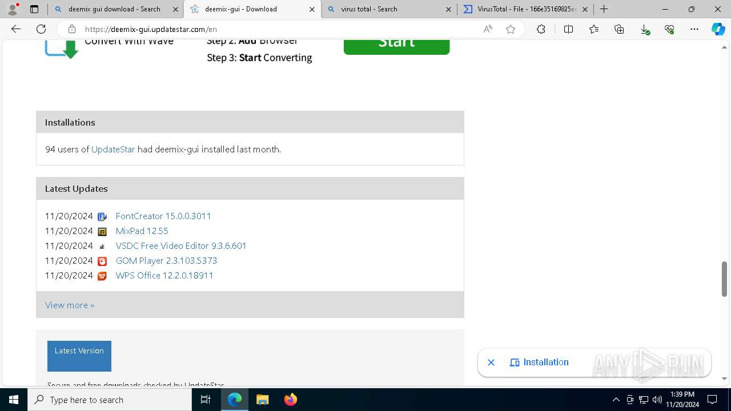The image size is (731, 411).
Task: Launch Firefox from taskbar
Action: (x=290, y=400)
